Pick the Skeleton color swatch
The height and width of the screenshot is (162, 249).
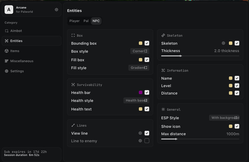[x=231, y=43]
